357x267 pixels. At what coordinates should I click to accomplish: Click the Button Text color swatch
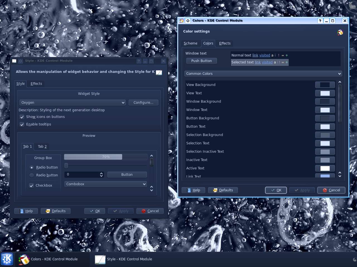325,127
